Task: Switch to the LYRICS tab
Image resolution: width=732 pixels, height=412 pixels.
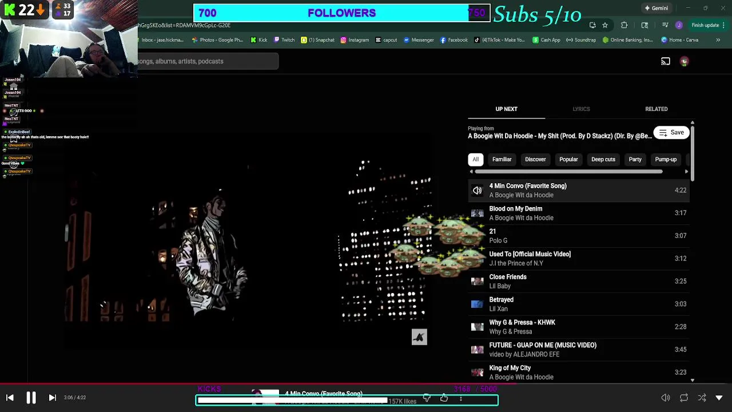Action: (x=581, y=109)
